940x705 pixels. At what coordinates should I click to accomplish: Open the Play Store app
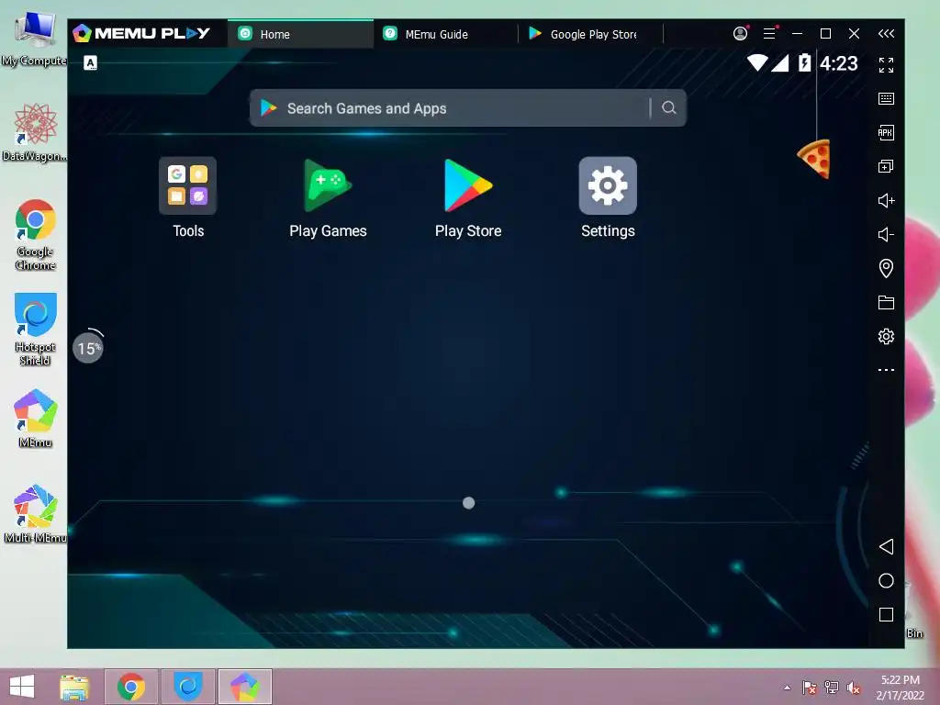[x=467, y=185]
